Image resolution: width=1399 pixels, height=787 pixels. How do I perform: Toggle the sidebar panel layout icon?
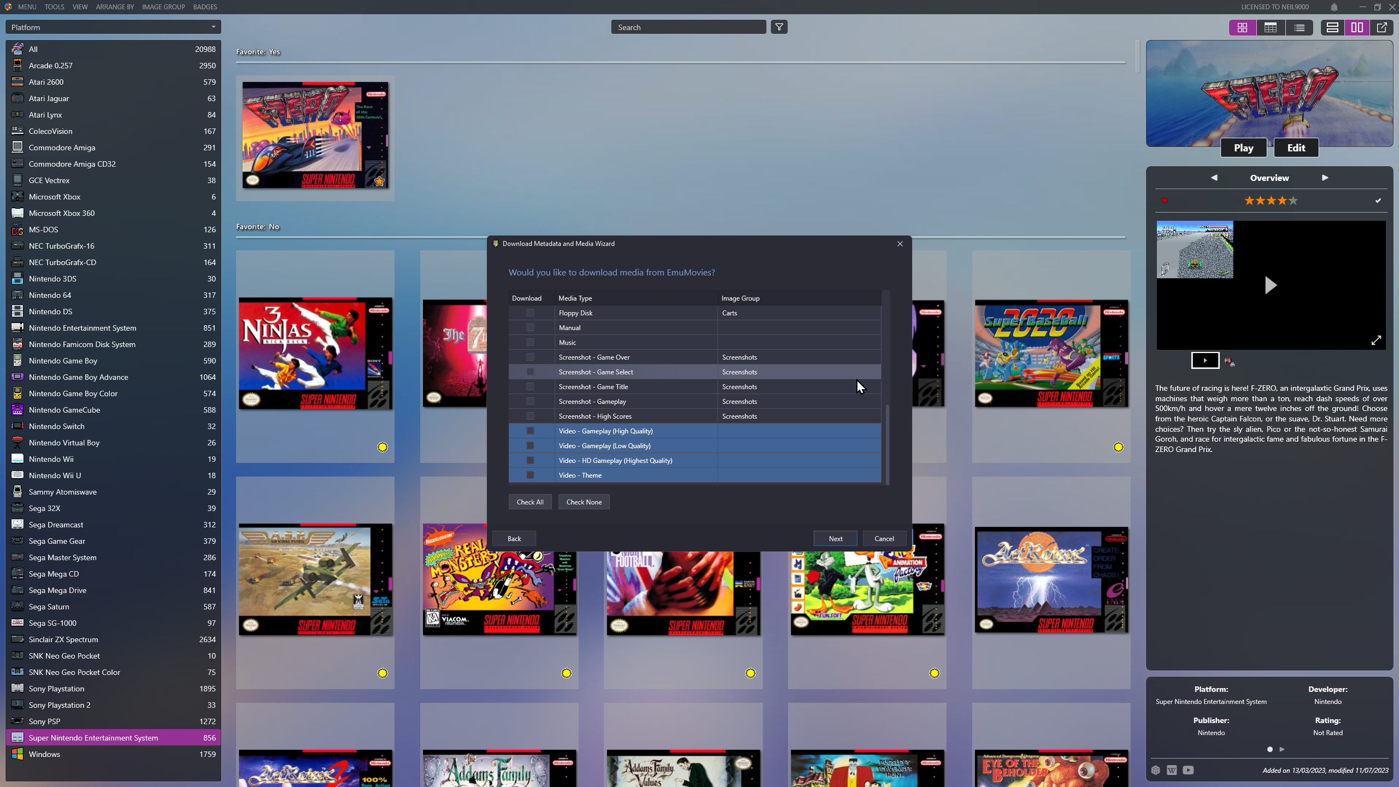pyautogui.click(x=1332, y=27)
